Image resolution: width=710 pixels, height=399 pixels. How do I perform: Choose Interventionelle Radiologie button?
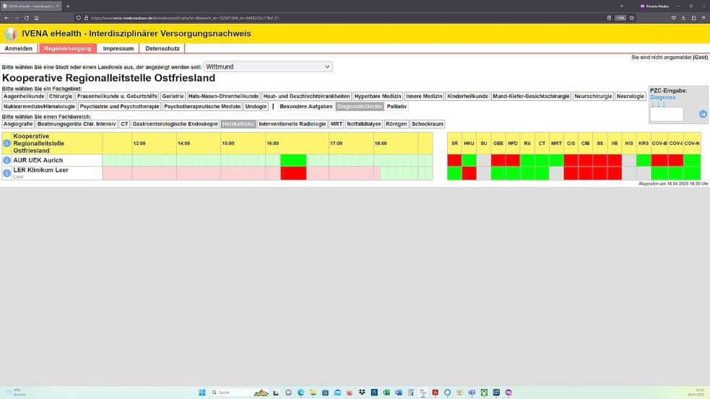pos(293,124)
